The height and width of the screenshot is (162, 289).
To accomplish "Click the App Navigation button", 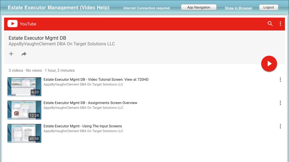I will pyautogui.click(x=199, y=7).
